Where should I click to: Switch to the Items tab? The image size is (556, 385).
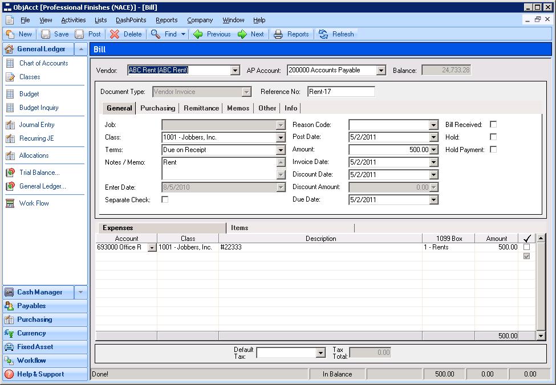(290, 228)
